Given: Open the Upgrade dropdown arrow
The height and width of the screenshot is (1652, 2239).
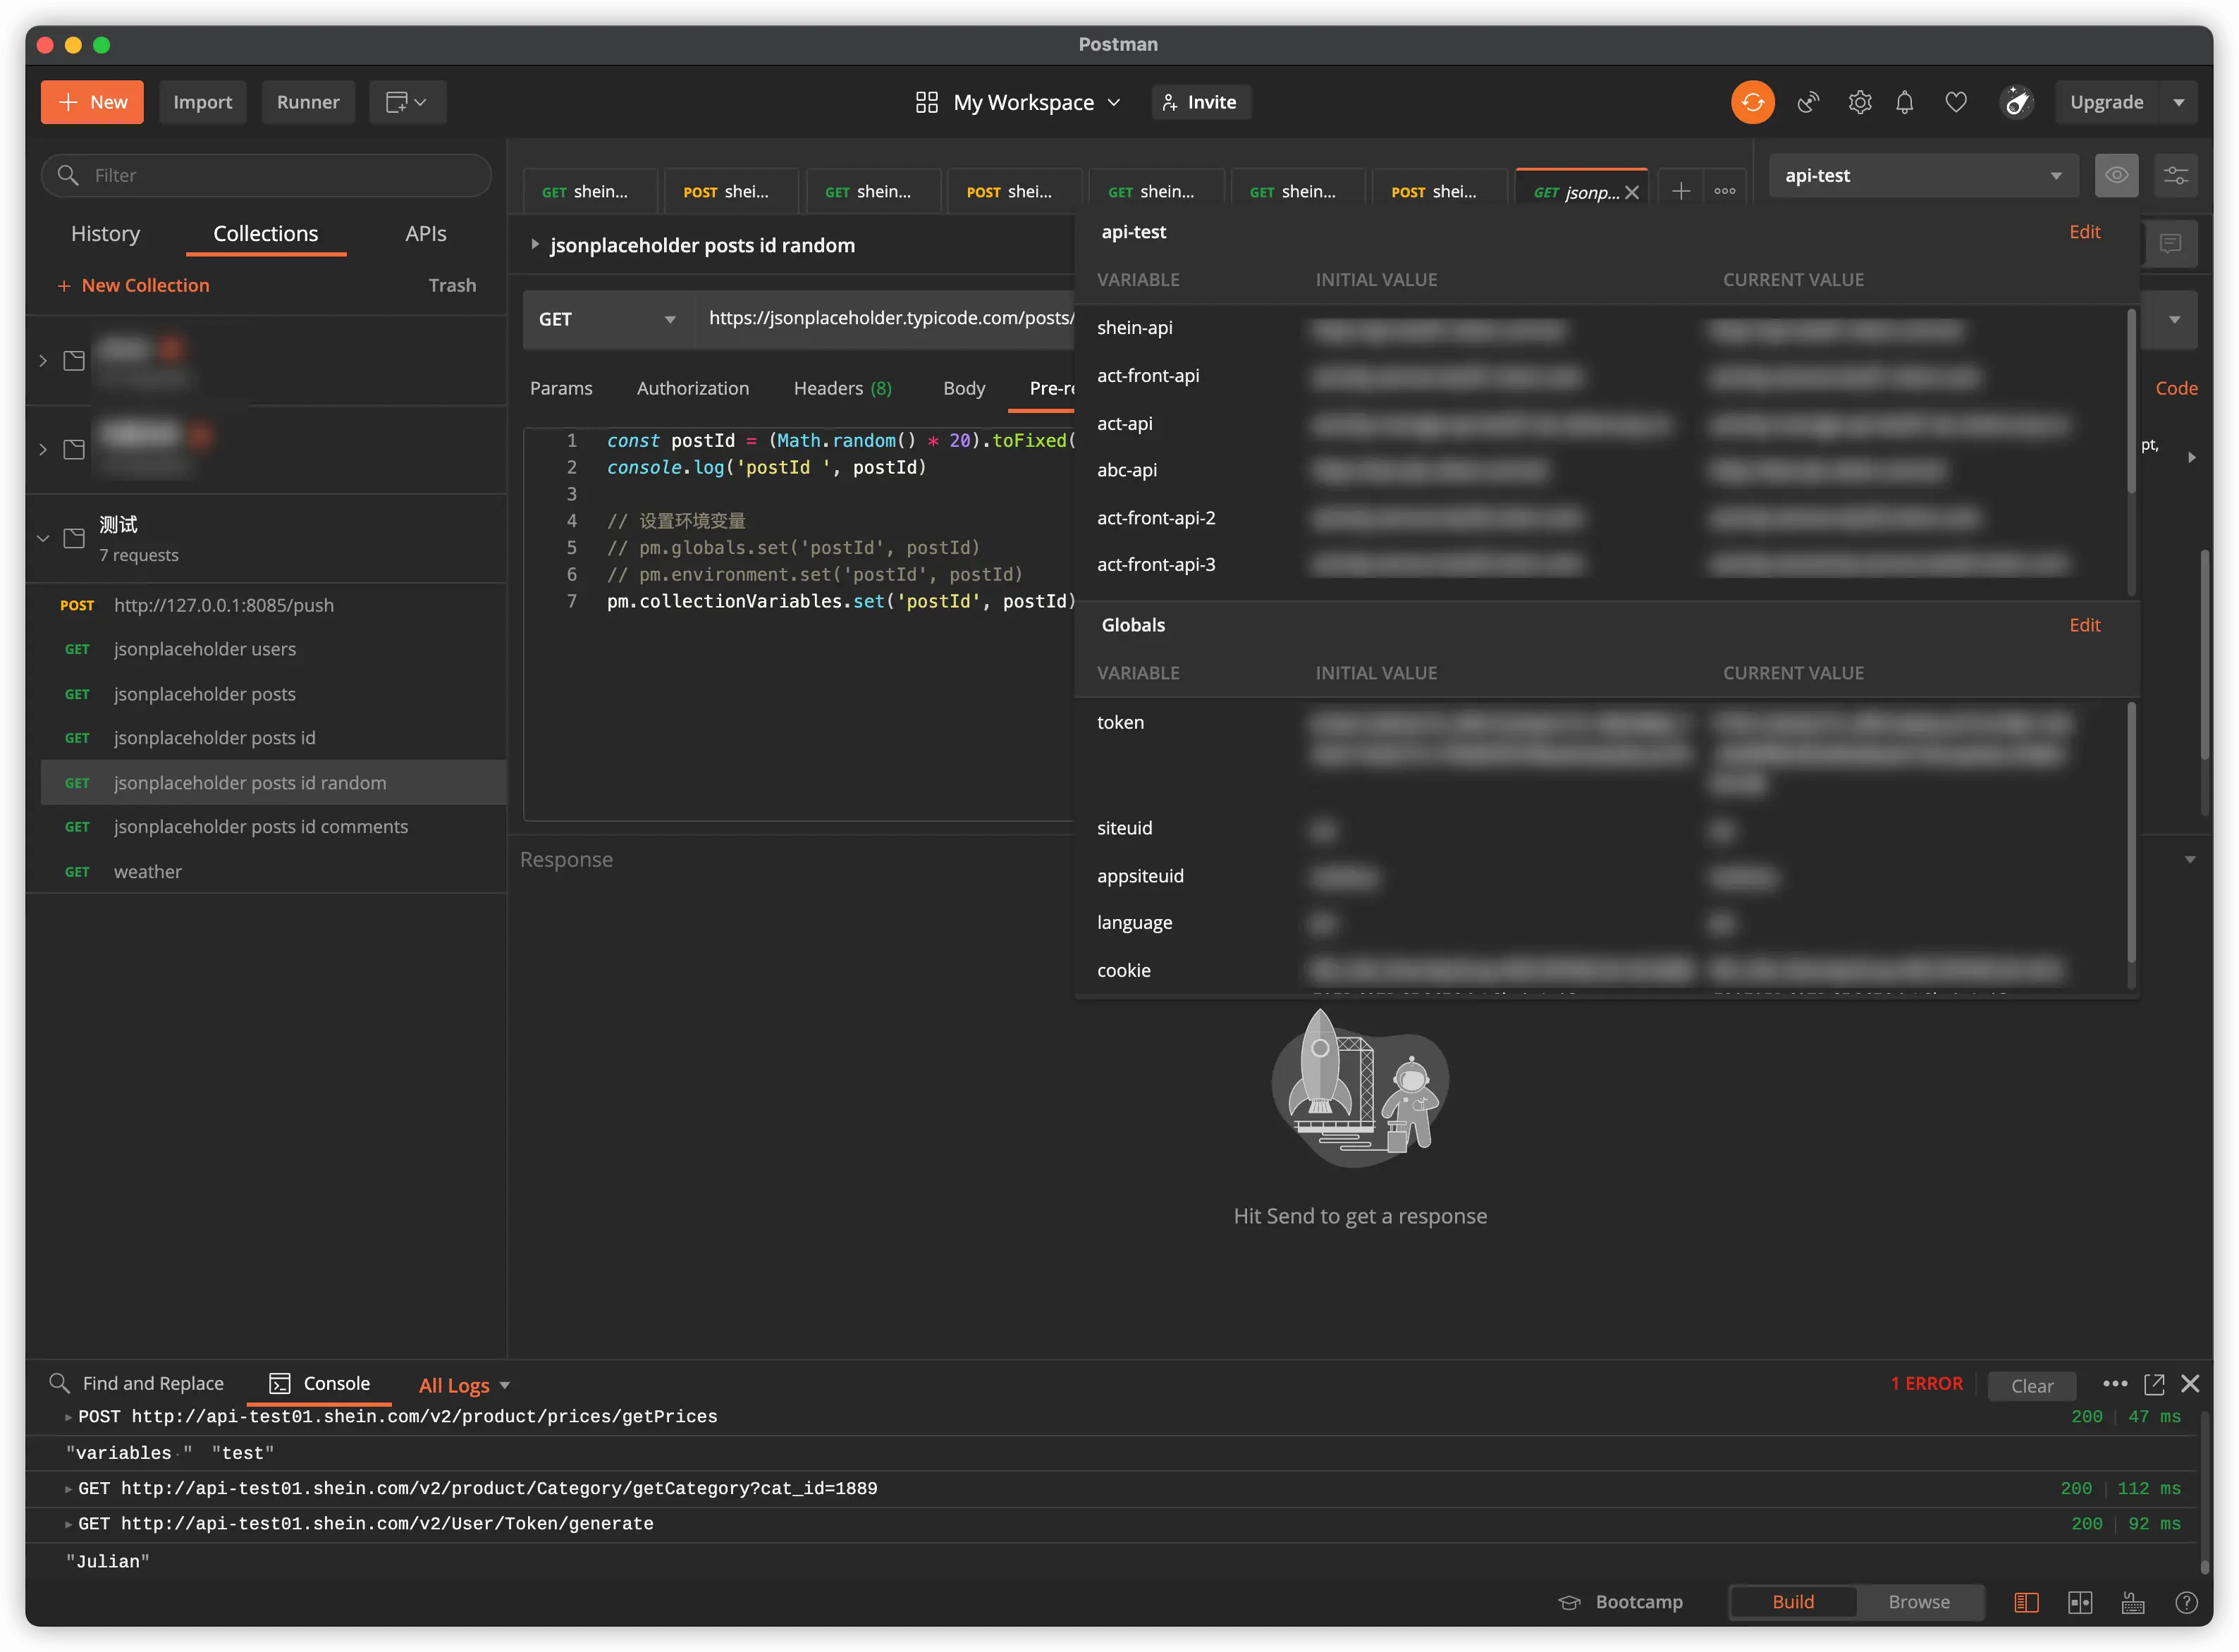Looking at the screenshot, I should (2178, 102).
